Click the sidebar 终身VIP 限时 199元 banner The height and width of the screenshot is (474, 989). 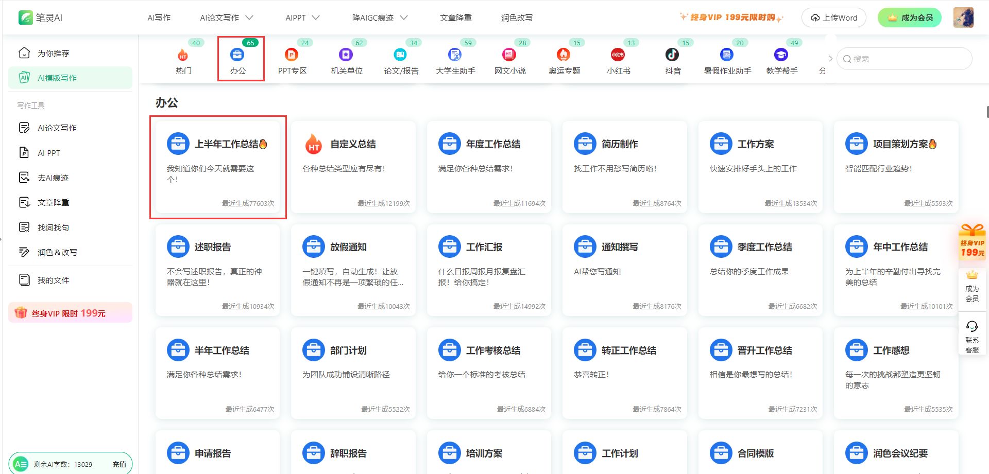(70, 313)
